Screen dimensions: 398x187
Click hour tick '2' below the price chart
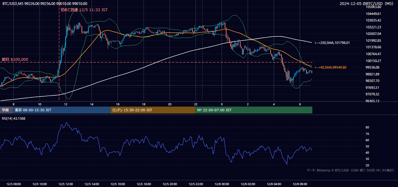[248, 104]
